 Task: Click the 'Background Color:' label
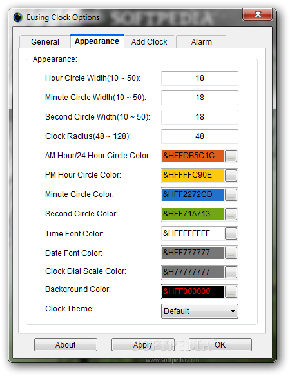[78, 289]
